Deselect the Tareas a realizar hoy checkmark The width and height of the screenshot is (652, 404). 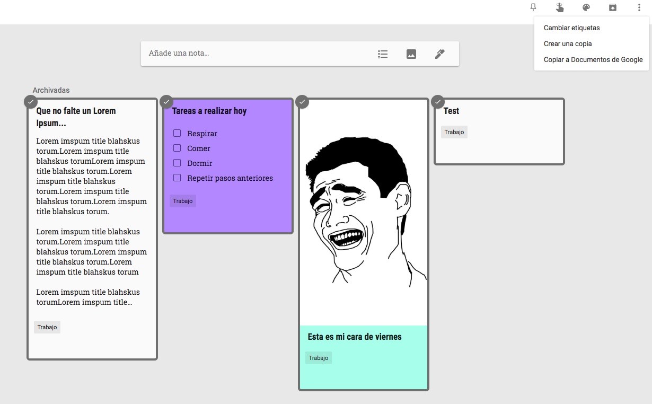(166, 101)
